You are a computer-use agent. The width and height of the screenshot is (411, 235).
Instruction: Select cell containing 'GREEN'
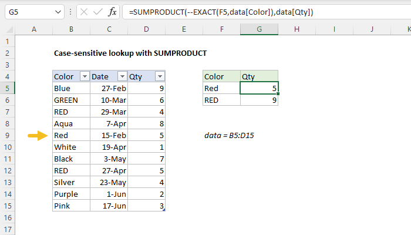click(x=71, y=100)
